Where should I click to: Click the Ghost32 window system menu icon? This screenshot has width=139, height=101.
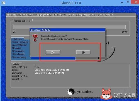pyautogui.click(x=3, y=3)
